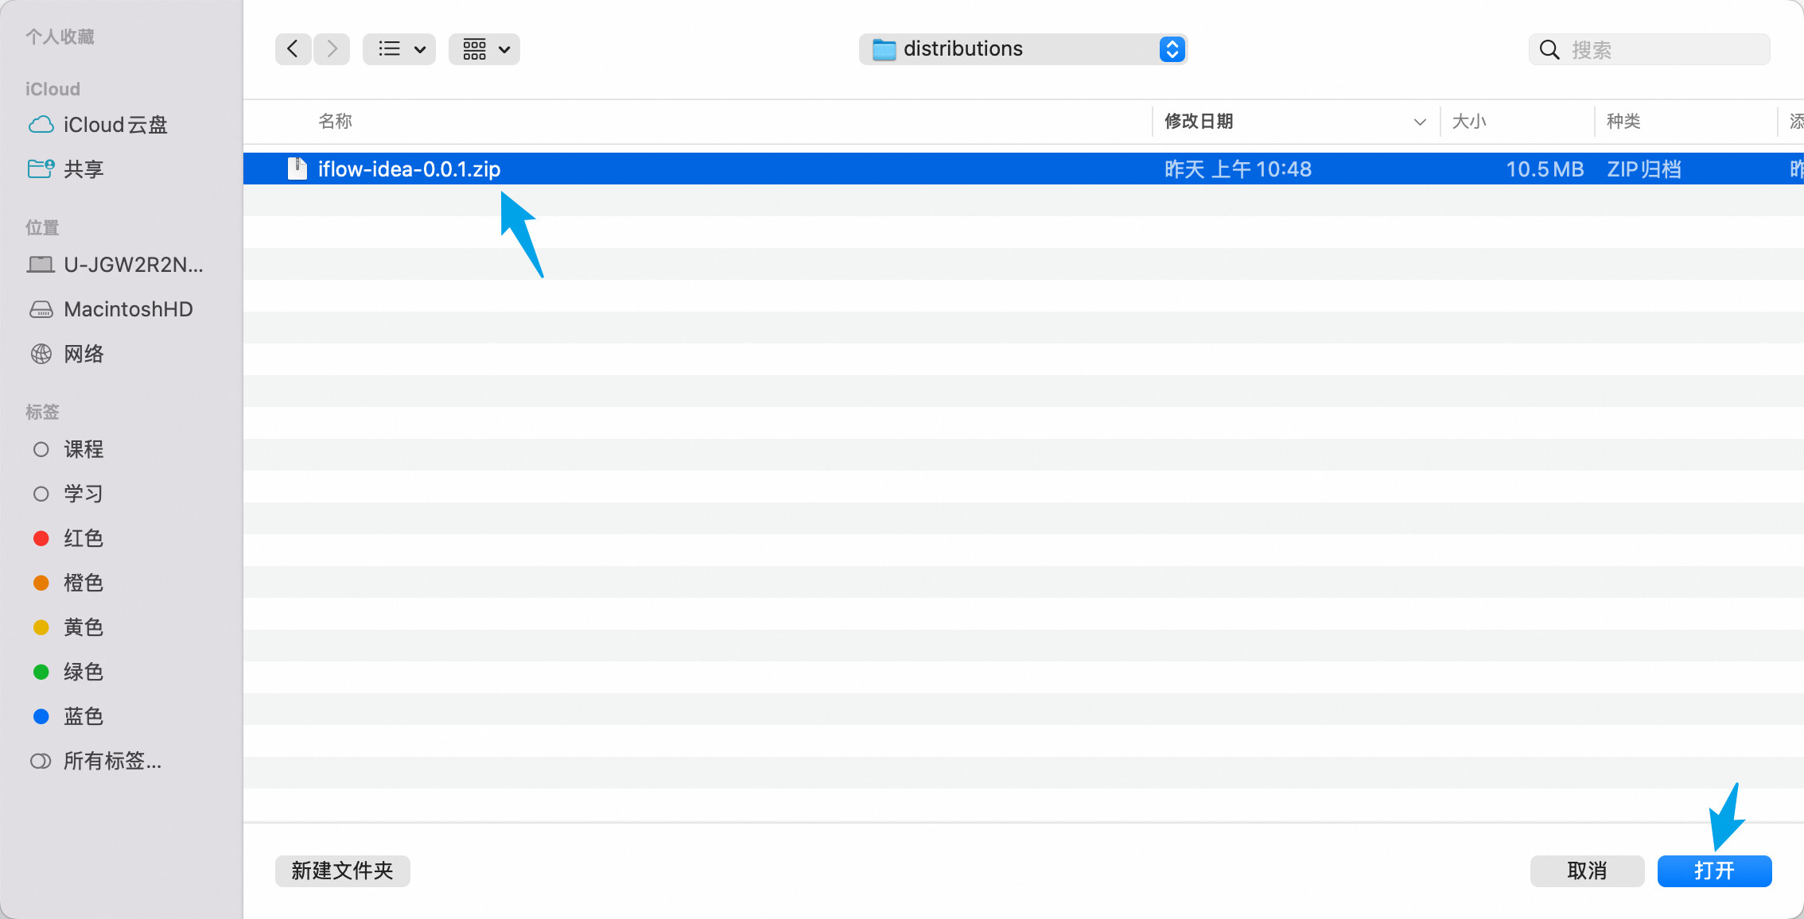
Task: Open the grouping options dropdown
Action: 484,49
